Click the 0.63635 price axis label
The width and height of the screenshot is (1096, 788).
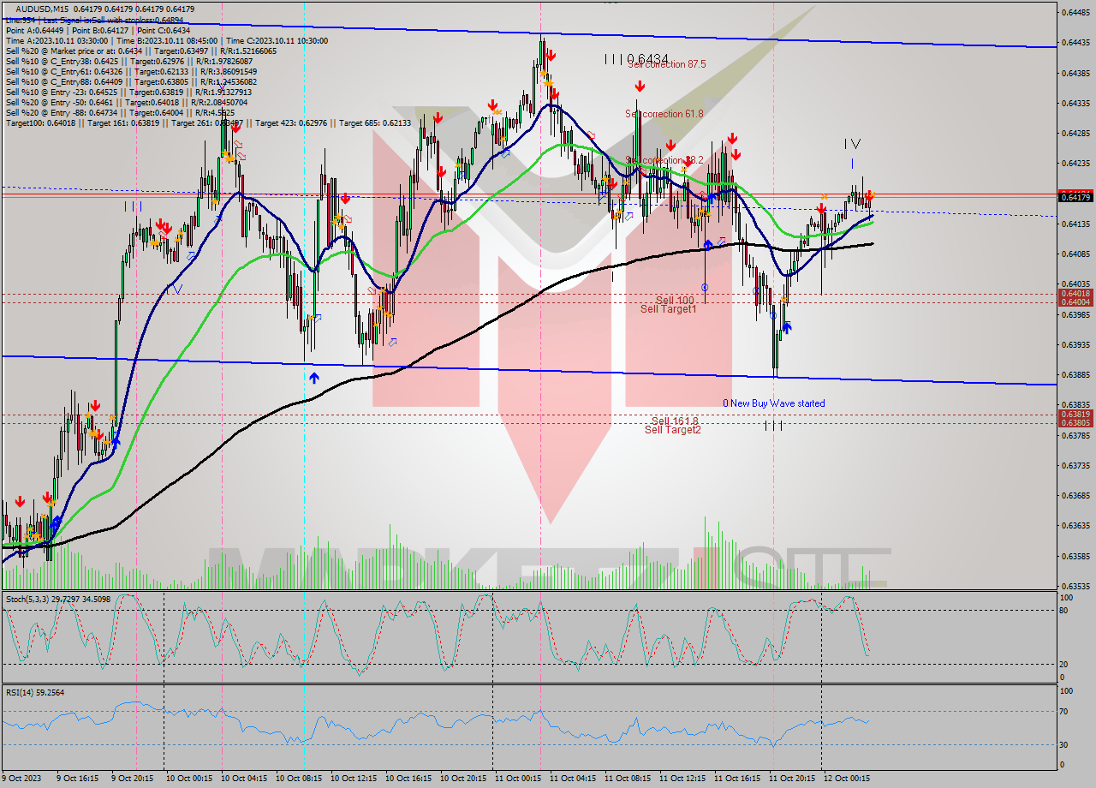click(x=1075, y=526)
